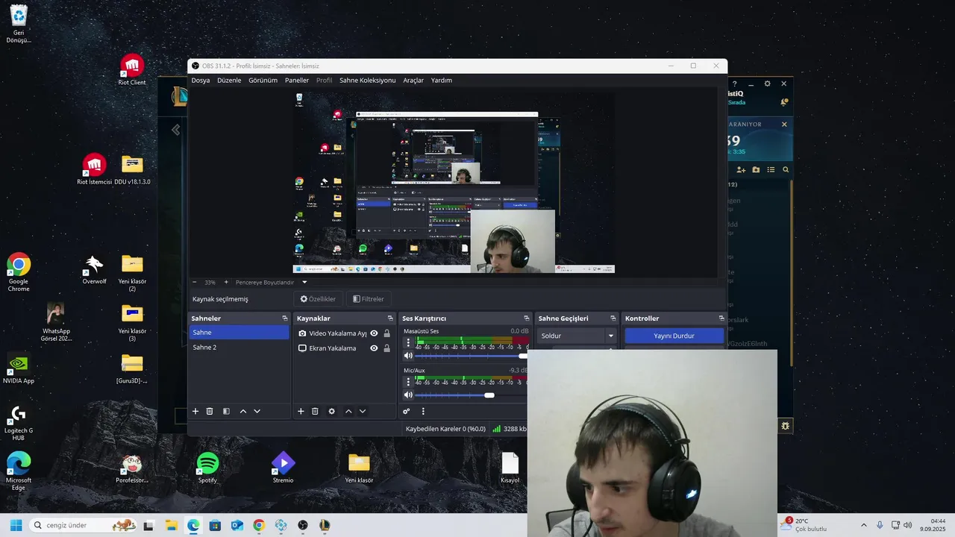Add a new source in Kaynaklar toolbar
This screenshot has width=955, height=537.
click(x=301, y=411)
